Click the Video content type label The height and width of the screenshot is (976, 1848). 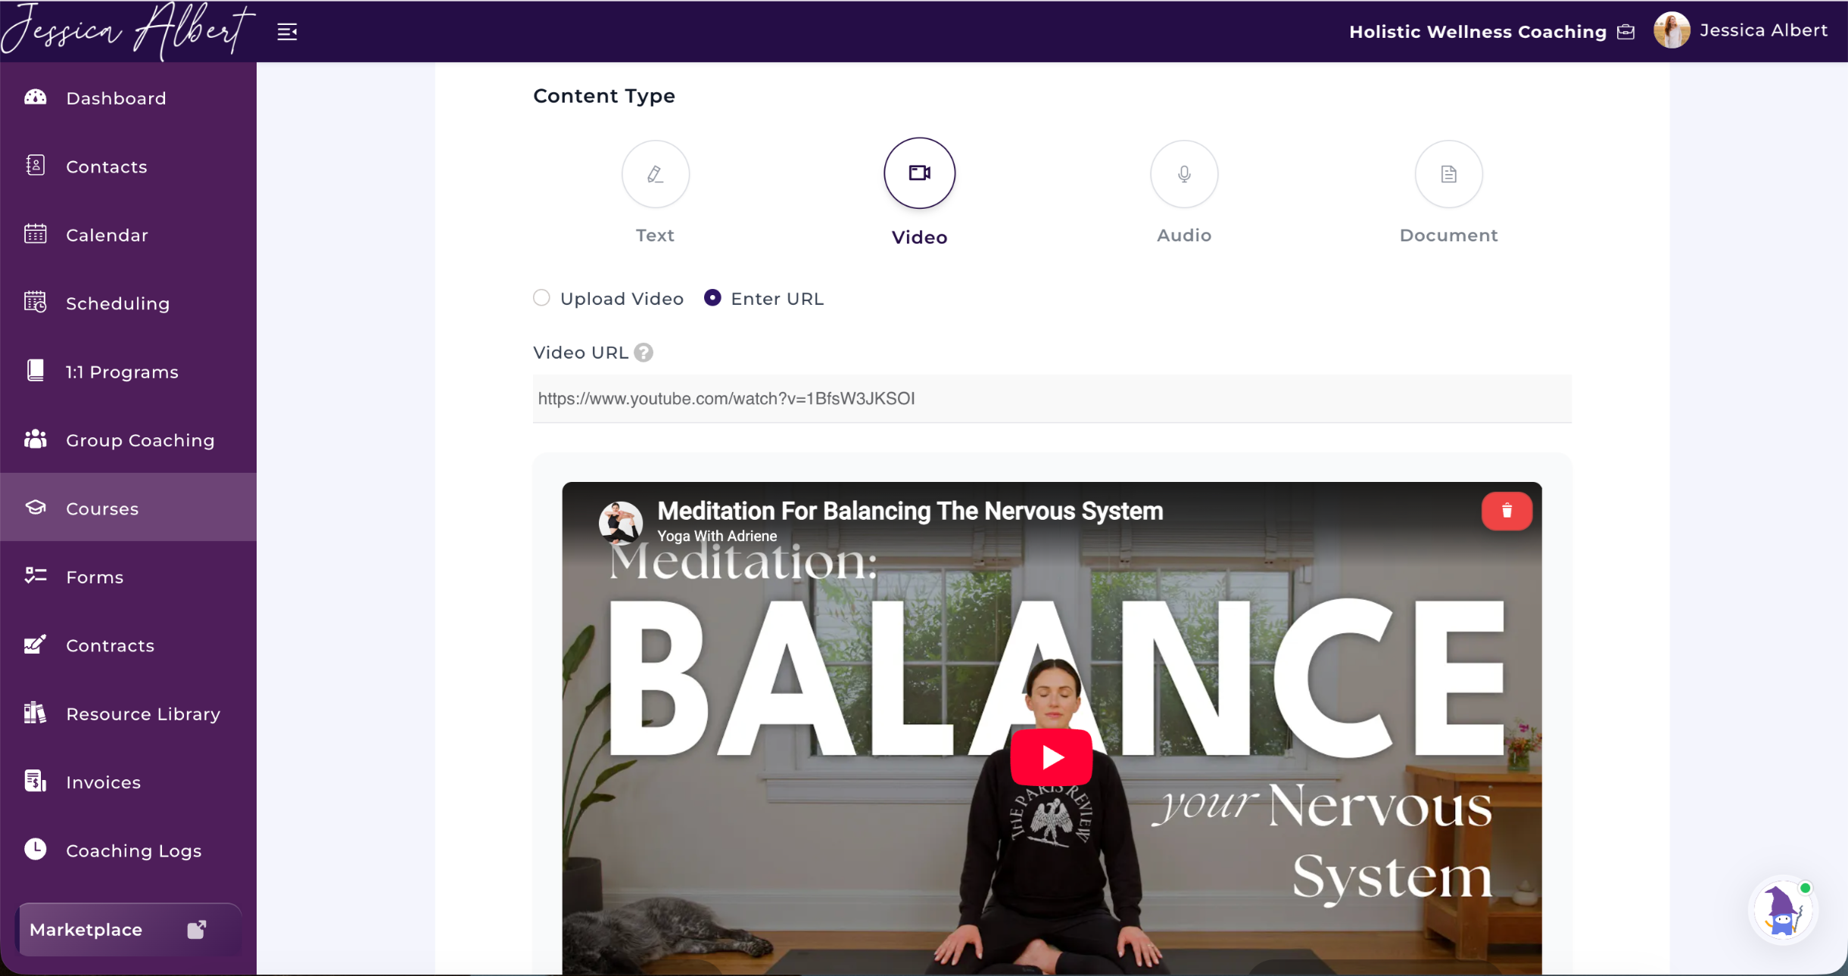(920, 238)
